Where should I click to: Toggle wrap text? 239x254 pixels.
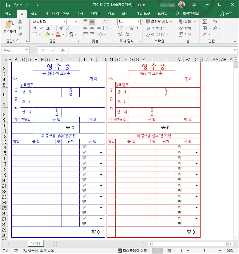[105, 21]
